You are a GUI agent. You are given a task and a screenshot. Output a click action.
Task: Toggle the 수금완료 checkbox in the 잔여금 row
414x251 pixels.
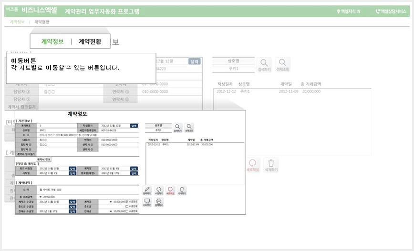(127, 211)
